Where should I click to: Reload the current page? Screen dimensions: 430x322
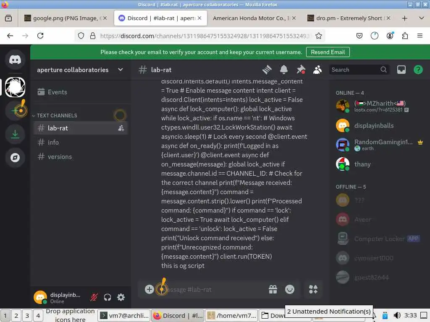40,36
